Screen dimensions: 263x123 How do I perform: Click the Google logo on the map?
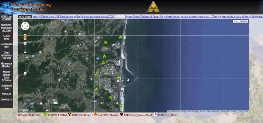(24, 110)
